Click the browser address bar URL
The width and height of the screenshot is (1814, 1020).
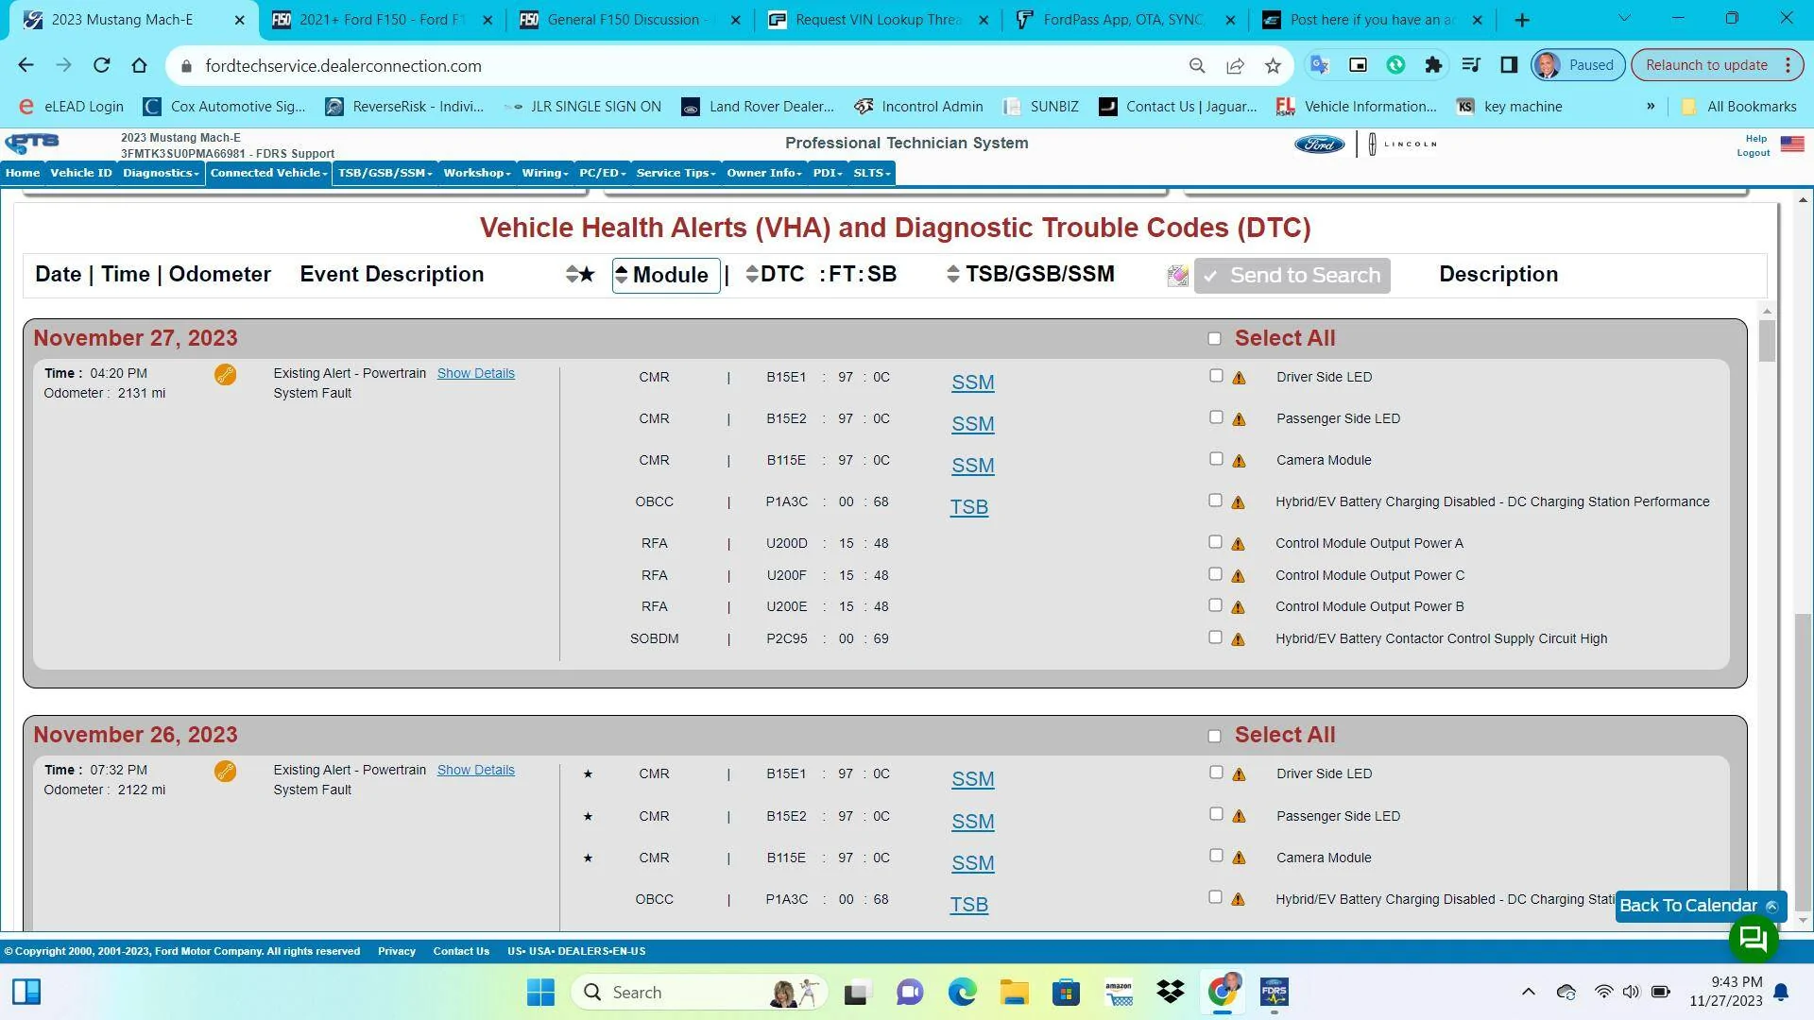pos(343,65)
